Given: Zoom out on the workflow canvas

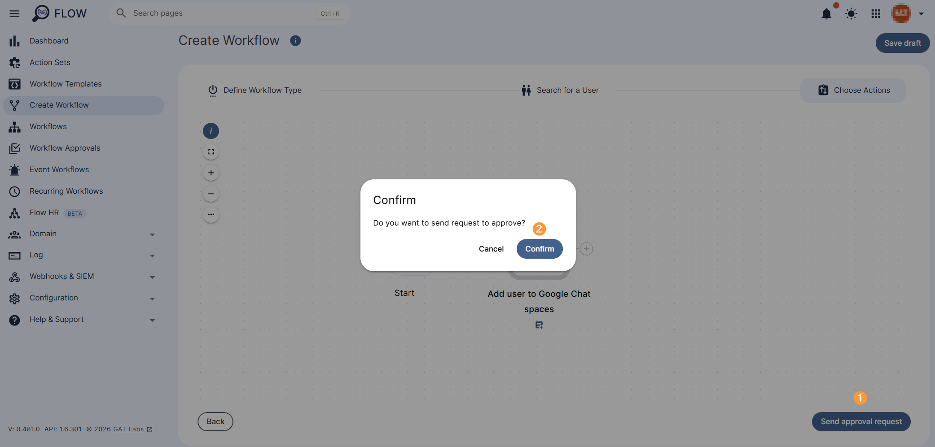Looking at the screenshot, I should tap(211, 194).
